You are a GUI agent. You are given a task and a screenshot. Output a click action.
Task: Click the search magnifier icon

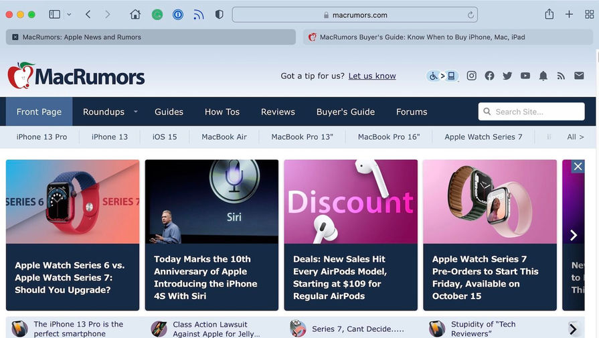(x=487, y=112)
